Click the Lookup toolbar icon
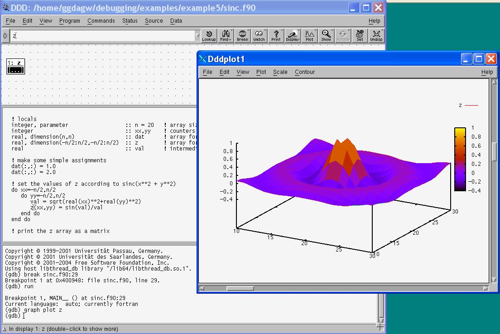This screenshot has width=500, height=334. (x=209, y=36)
